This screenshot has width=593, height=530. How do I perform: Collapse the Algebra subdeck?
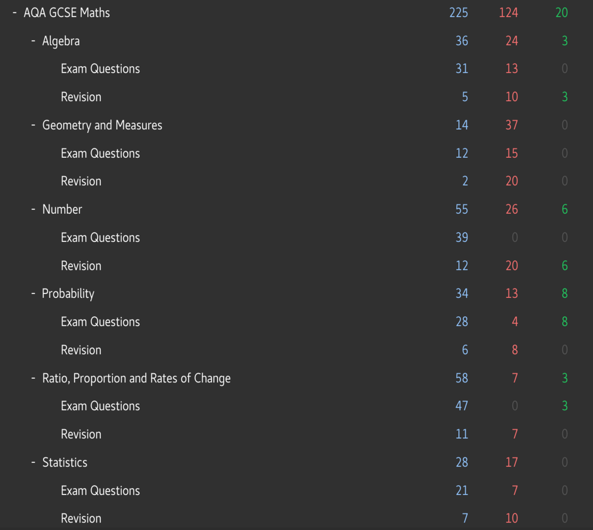[33, 41]
